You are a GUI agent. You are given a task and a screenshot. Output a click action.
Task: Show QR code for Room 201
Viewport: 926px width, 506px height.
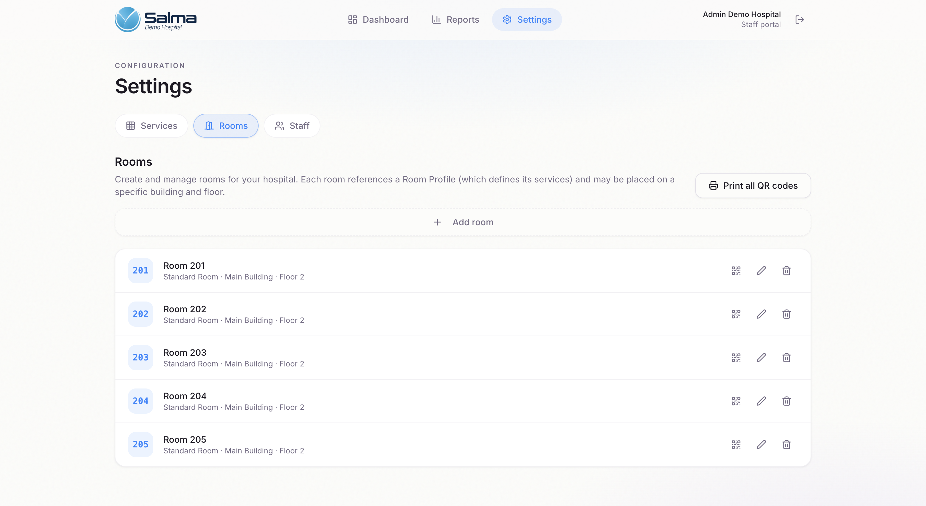pos(736,270)
